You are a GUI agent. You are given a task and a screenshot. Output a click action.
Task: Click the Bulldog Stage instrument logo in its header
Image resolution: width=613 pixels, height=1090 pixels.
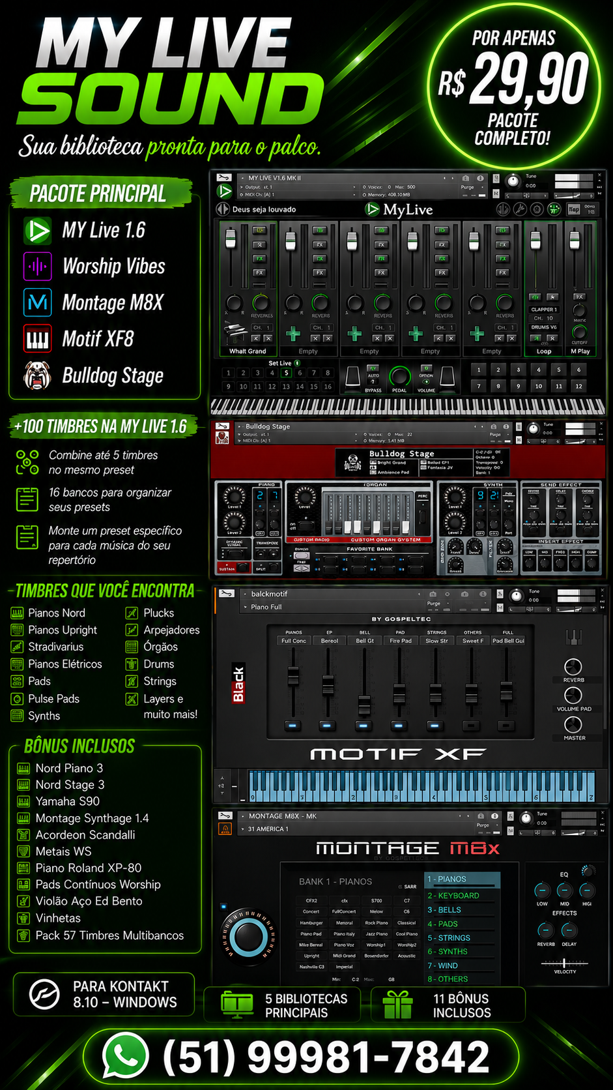coord(223,439)
